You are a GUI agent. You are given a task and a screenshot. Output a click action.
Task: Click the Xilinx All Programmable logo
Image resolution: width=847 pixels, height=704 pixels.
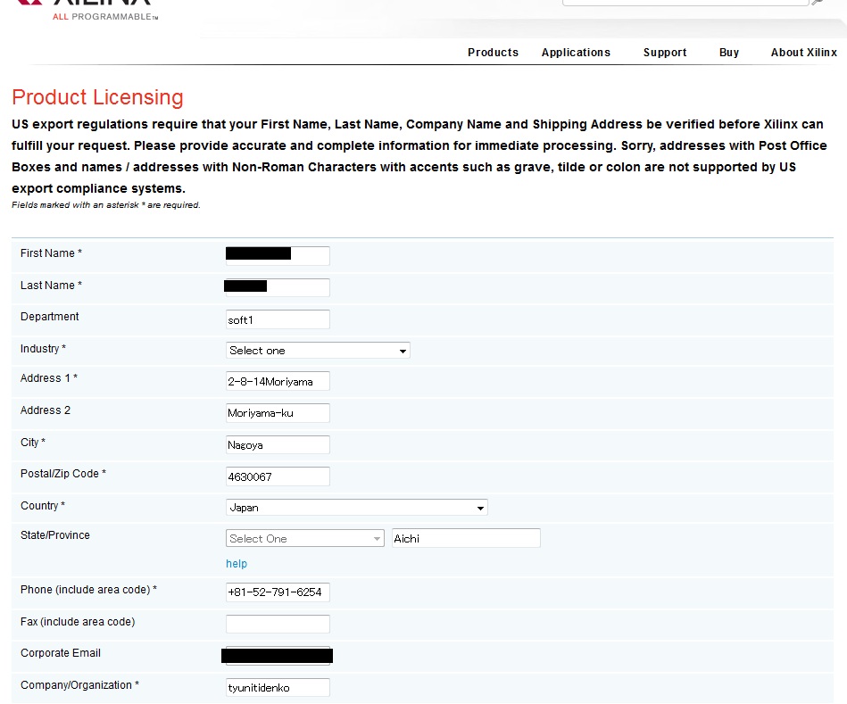pos(87,10)
